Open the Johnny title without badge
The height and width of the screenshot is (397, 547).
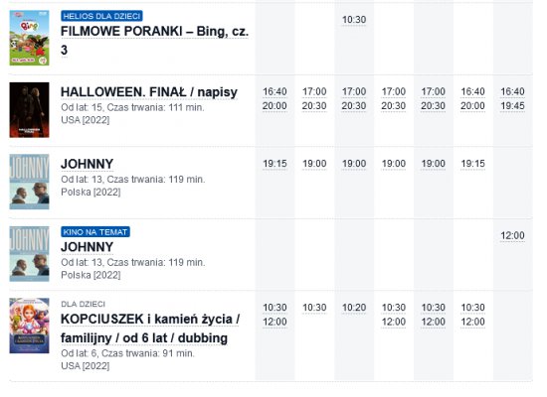pos(88,164)
